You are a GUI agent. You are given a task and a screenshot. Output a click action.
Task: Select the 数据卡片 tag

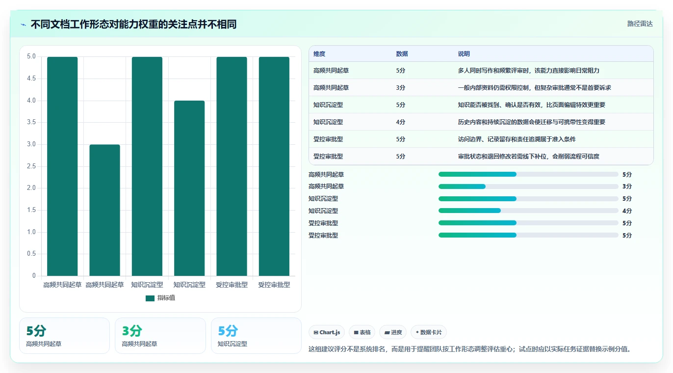pyautogui.click(x=429, y=332)
